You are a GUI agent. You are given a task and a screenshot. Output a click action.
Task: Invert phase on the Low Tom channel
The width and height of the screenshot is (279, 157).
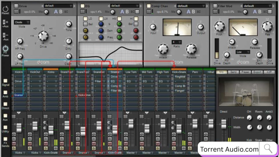coord(126,134)
